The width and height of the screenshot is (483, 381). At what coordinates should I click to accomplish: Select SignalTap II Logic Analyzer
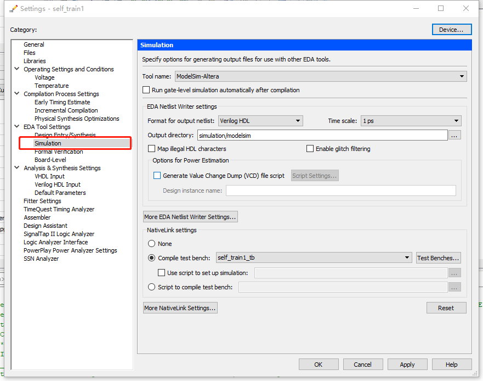59,234
